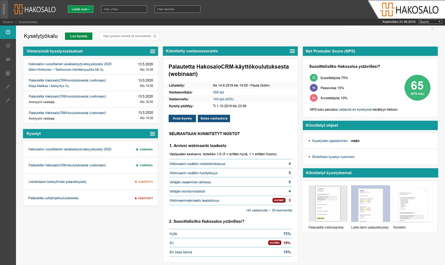Click Kyselytyökalu breadcrumb

[28, 22]
